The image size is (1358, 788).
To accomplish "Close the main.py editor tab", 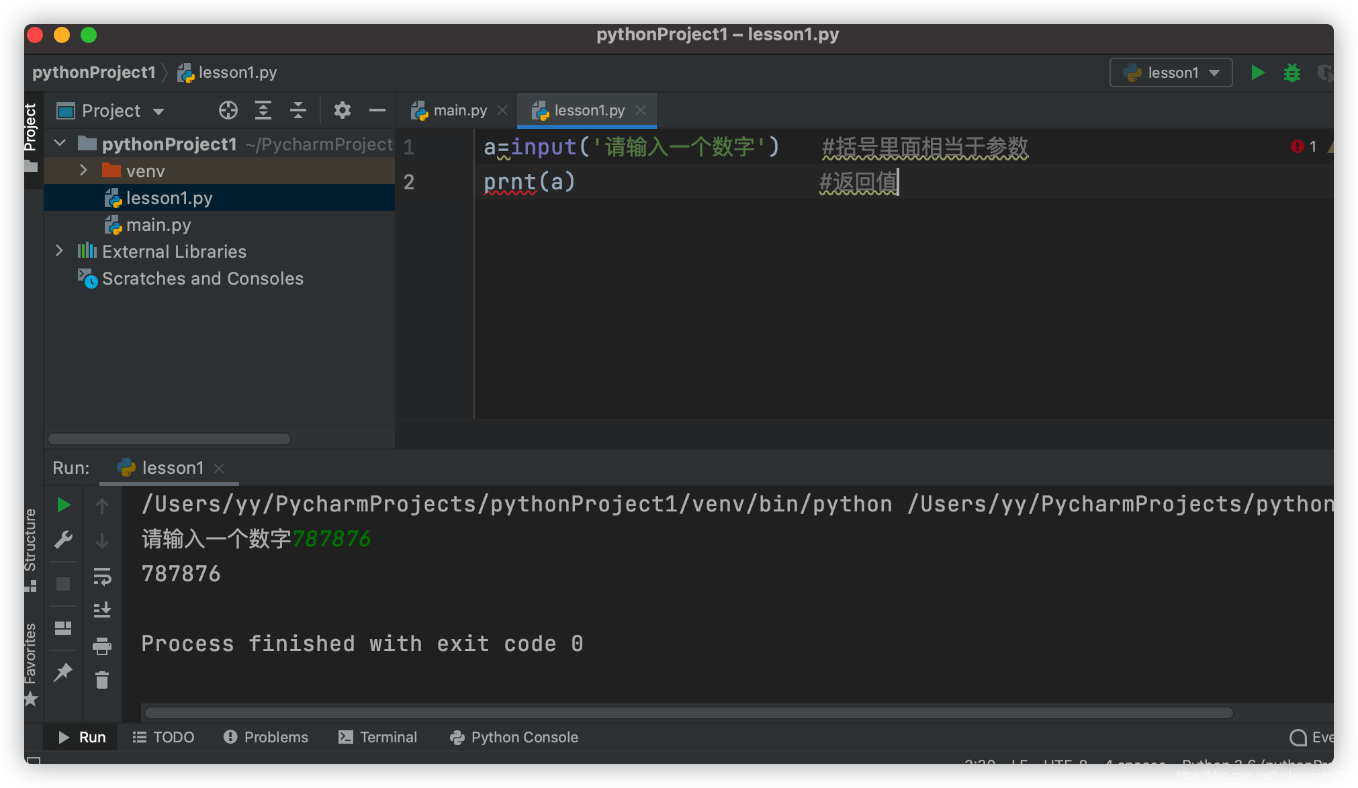I will click(502, 110).
